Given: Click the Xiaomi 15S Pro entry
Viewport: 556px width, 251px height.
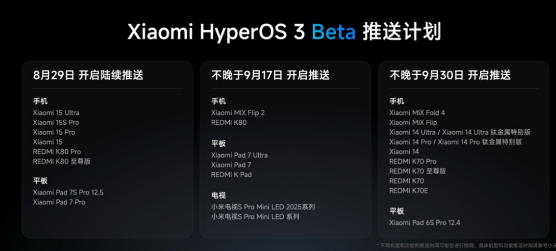Looking at the screenshot, I should (56, 123).
